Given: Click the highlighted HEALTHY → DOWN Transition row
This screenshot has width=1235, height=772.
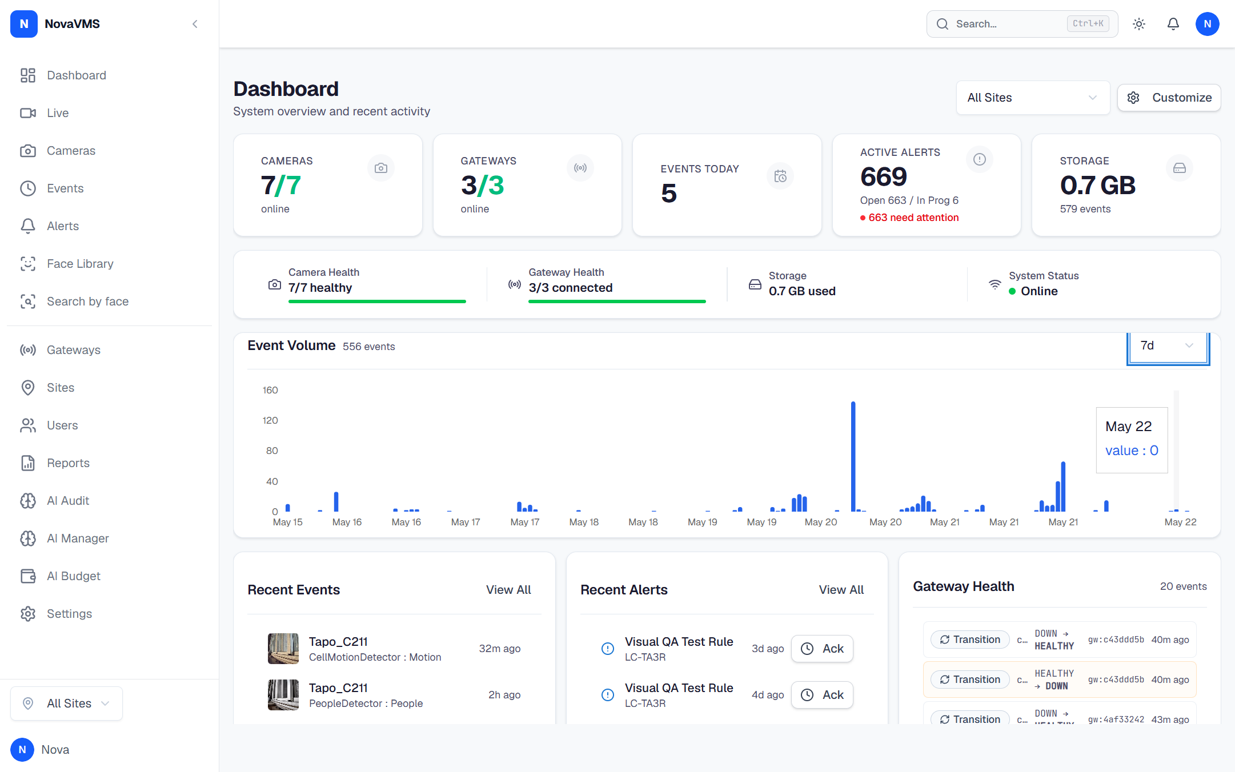Looking at the screenshot, I should pyautogui.click(x=1060, y=679).
